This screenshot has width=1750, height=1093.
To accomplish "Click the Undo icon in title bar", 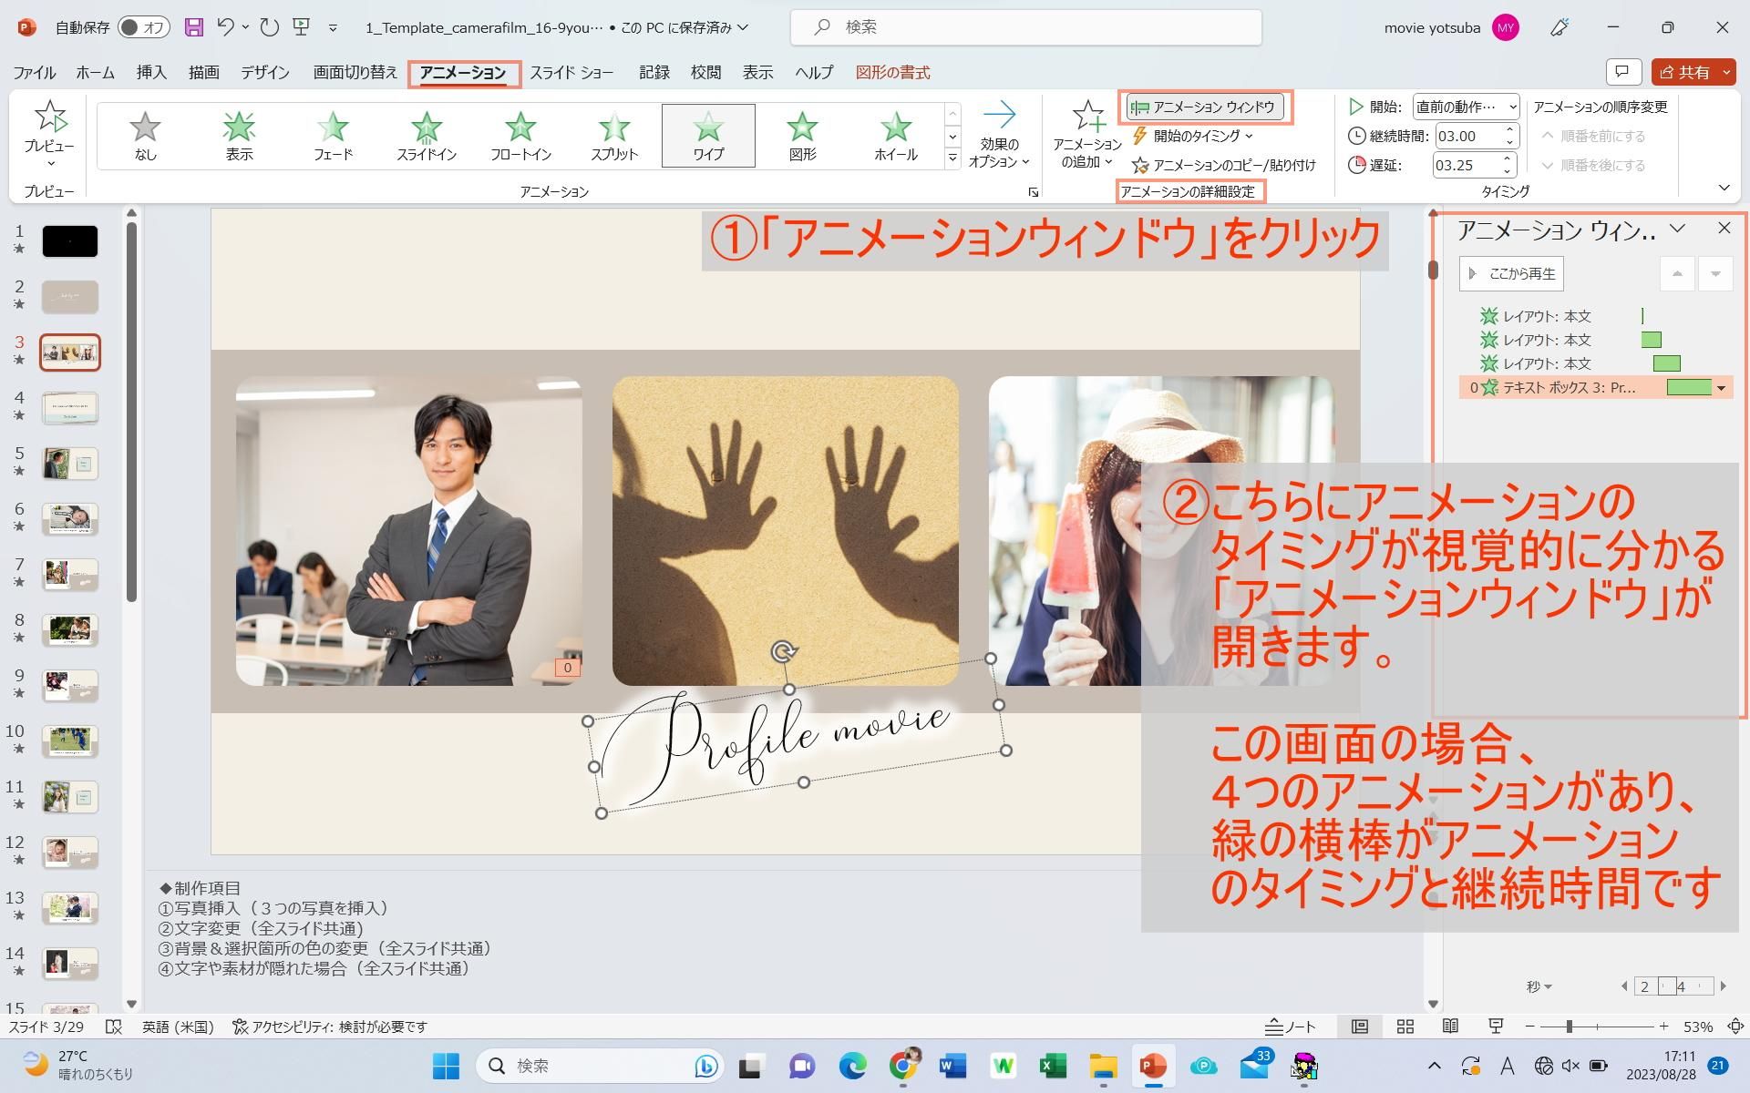I will pos(226,27).
